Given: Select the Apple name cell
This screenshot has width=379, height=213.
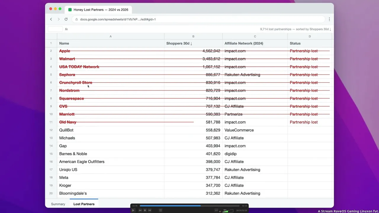Looking at the screenshot, I should click(111, 51).
